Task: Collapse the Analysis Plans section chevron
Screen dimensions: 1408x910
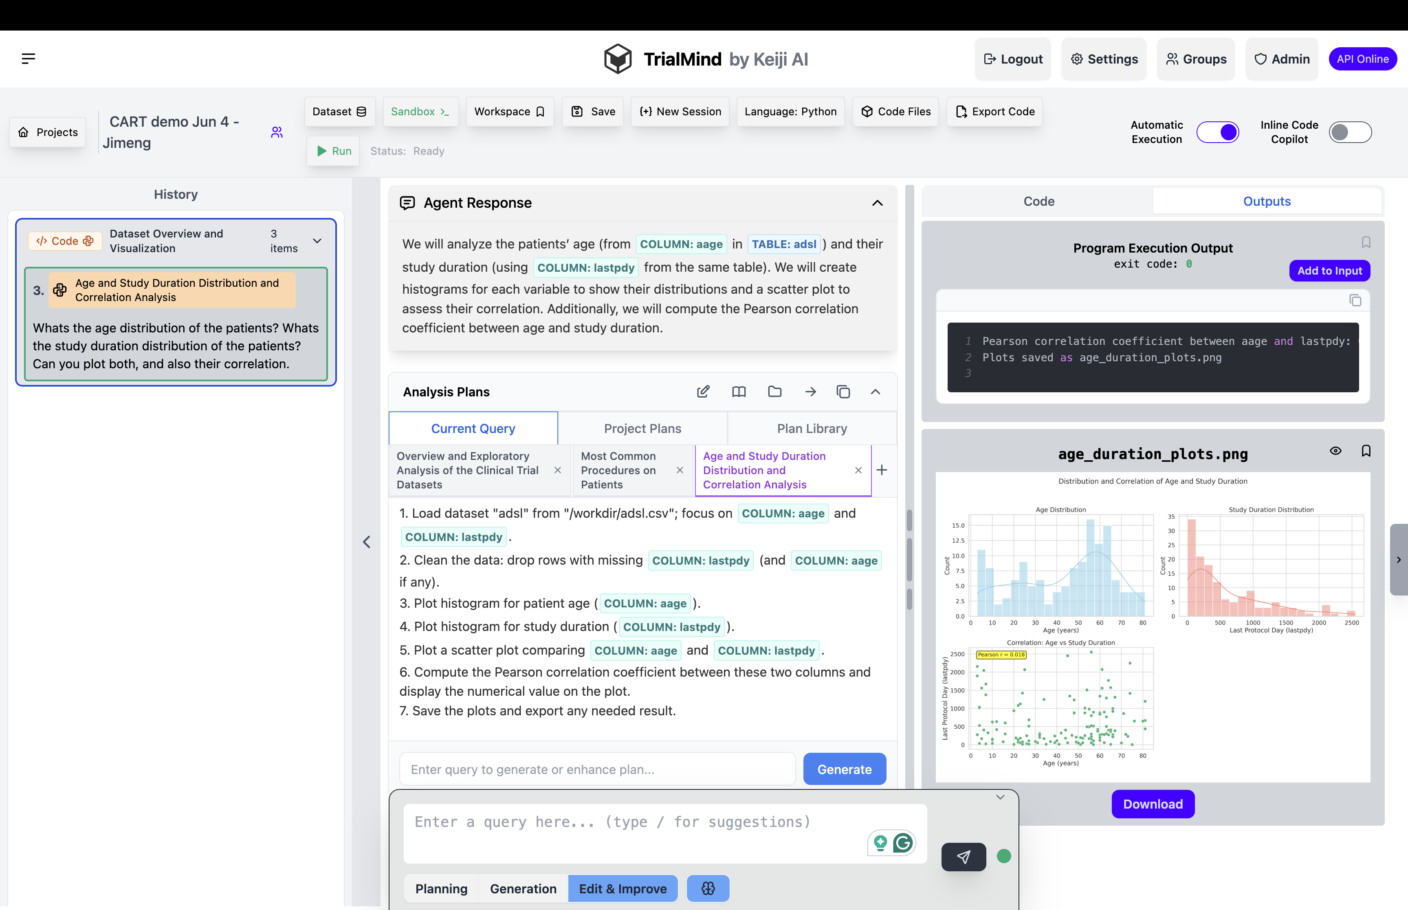Action: pos(876,392)
